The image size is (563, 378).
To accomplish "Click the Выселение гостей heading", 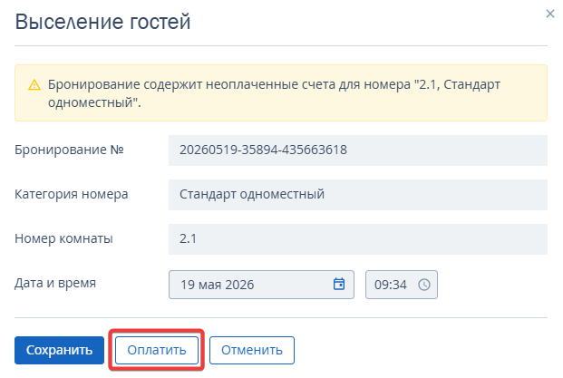I will click(102, 22).
